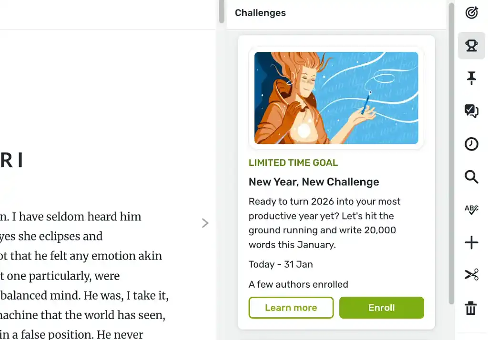Open the comments and feedback icon
This screenshot has width=488, height=340.
click(x=471, y=111)
